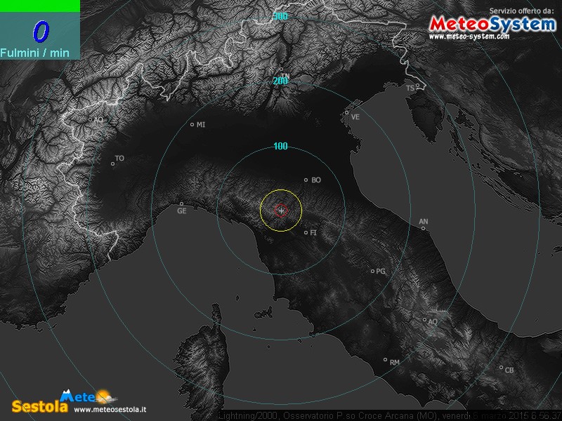Select the VE (Venice) city marker

346,112
